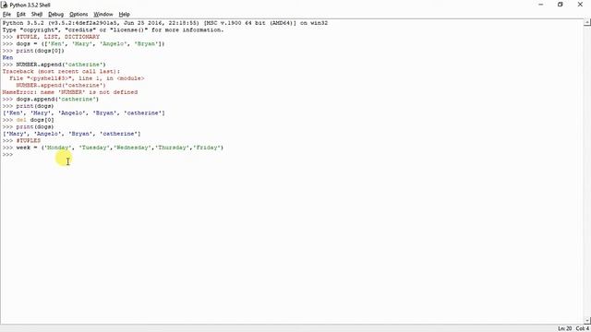Click the 'Ken' output line
The image size is (591, 332).
[x=7, y=57]
